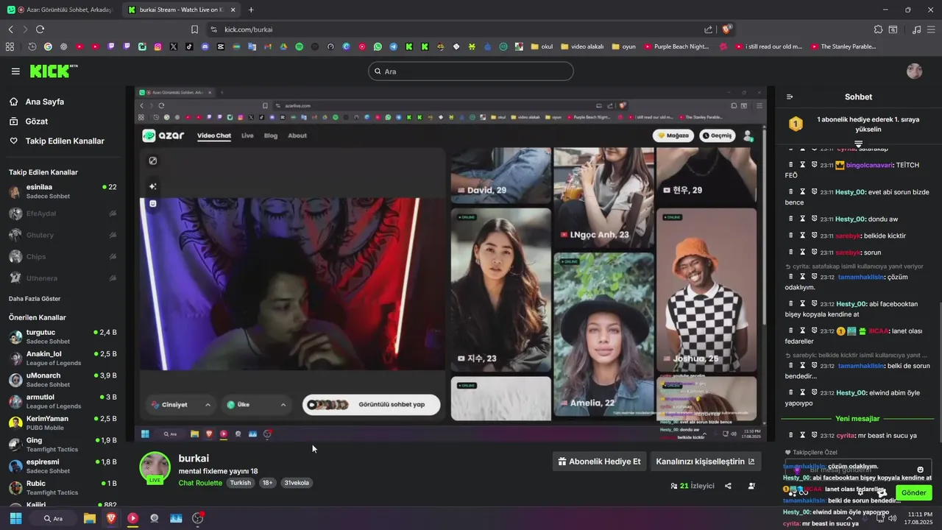
Task: Open the Google bookmark
Action: tap(48, 46)
